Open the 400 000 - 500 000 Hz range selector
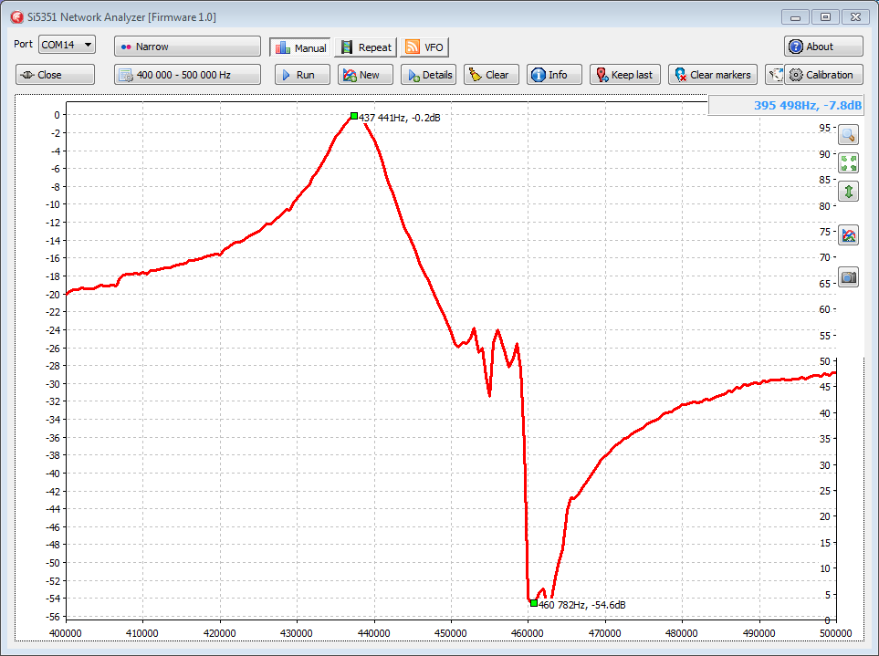 (x=187, y=75)
